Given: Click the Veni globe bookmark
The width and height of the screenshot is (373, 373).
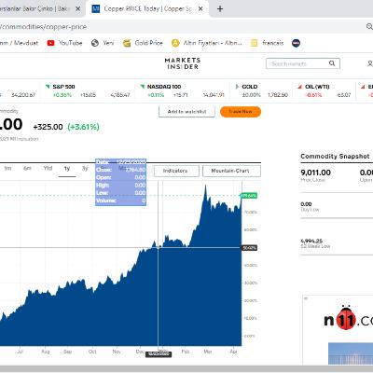Looking at the screenshot, I should point(103,43).
